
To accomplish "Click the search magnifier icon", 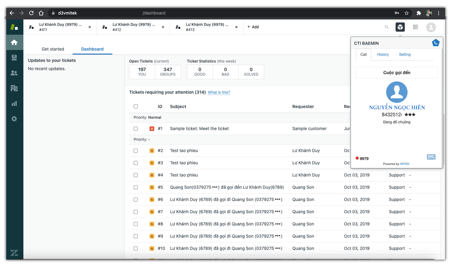I will (386, 27).
